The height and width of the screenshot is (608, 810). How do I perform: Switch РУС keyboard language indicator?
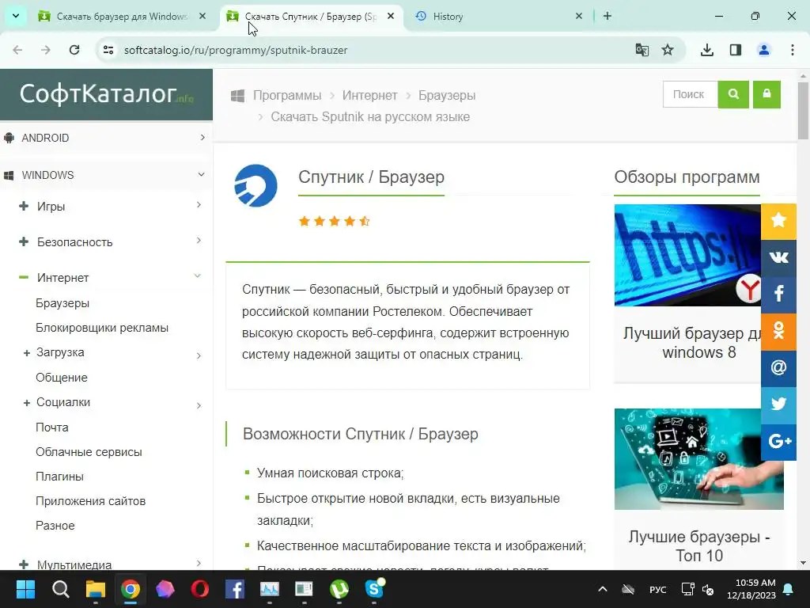pos(657,589)
